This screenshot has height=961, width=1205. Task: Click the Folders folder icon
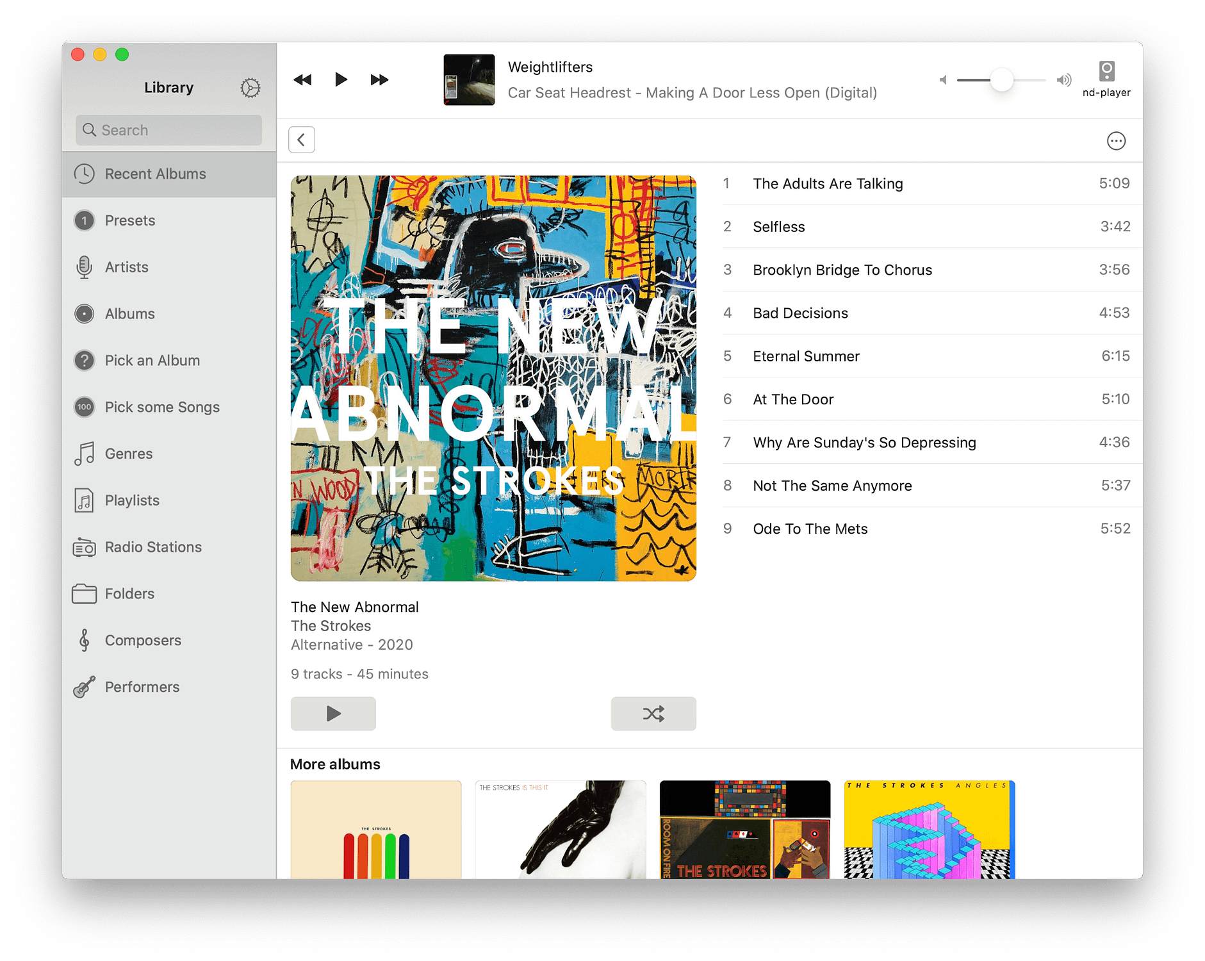coord(84,594)
